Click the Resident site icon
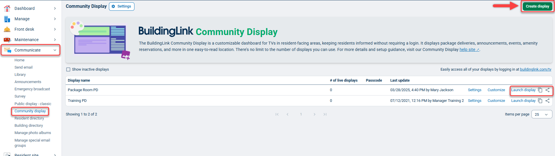 pos(7,155)
